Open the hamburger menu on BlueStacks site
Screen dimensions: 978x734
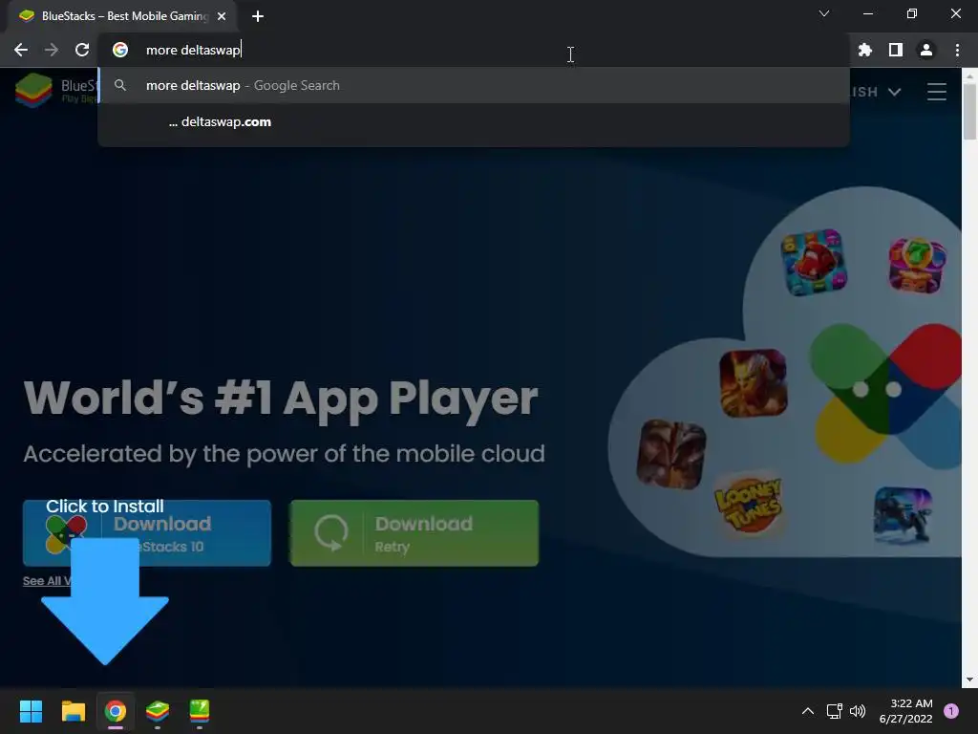(936, 92)
